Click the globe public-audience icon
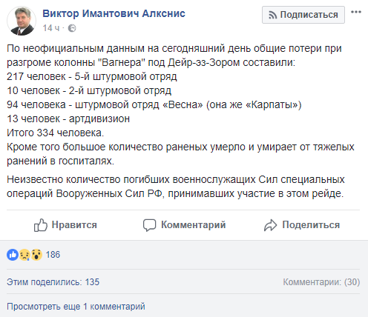The height and width of the screenshot is (317, 368). [72, 28]
